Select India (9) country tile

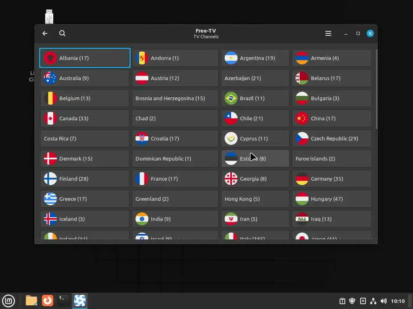[x=175, y=219]
